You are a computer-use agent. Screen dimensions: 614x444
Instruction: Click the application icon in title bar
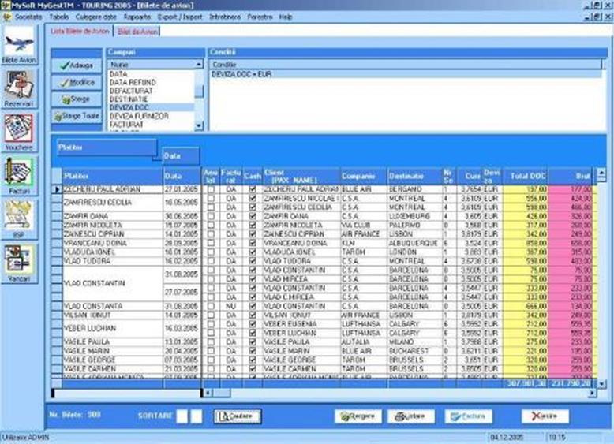coord(6,5)
